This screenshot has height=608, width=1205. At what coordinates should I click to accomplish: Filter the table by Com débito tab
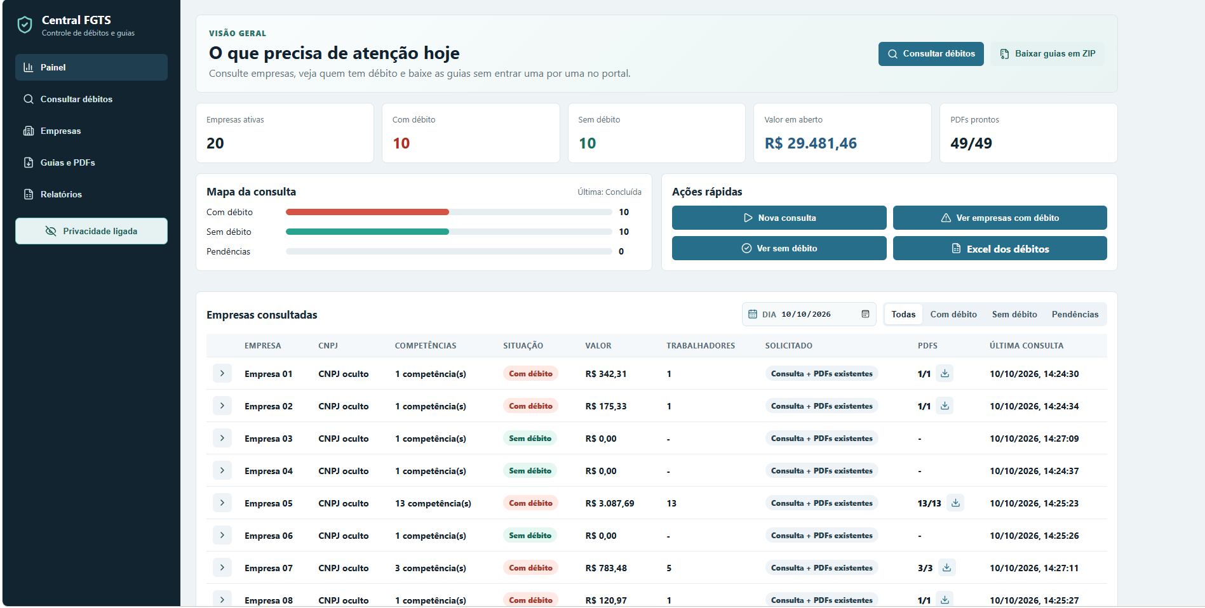click(x=953, y=314)
